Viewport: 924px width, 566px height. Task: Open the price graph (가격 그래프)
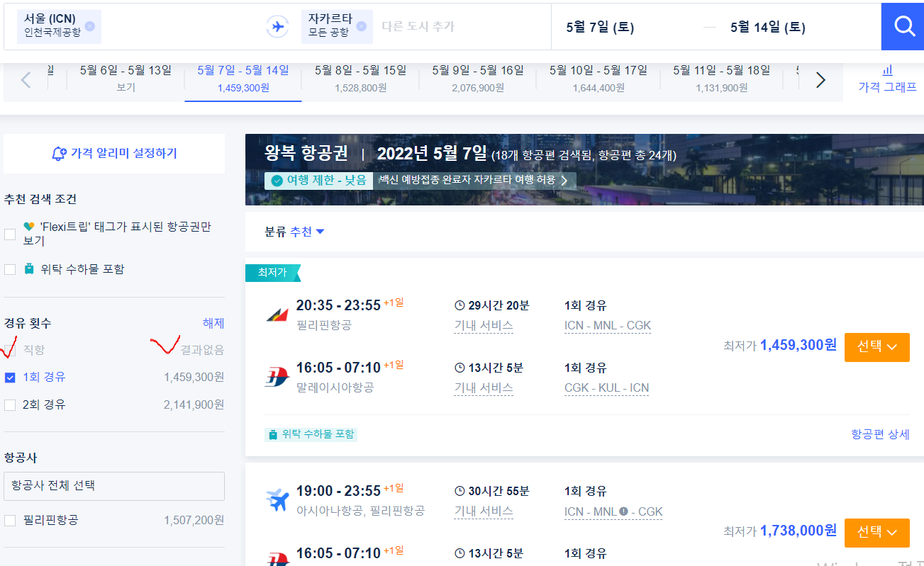(886, 79)
